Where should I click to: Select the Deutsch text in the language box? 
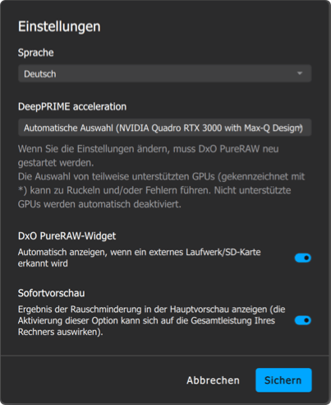click(x=40, y=74)
